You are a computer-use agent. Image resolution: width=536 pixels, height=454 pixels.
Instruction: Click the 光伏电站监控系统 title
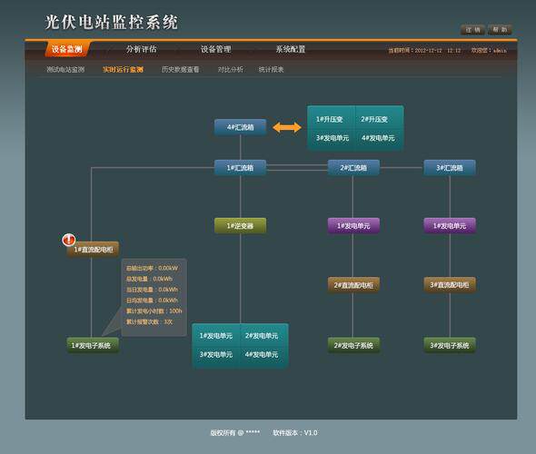click(112, 22)
